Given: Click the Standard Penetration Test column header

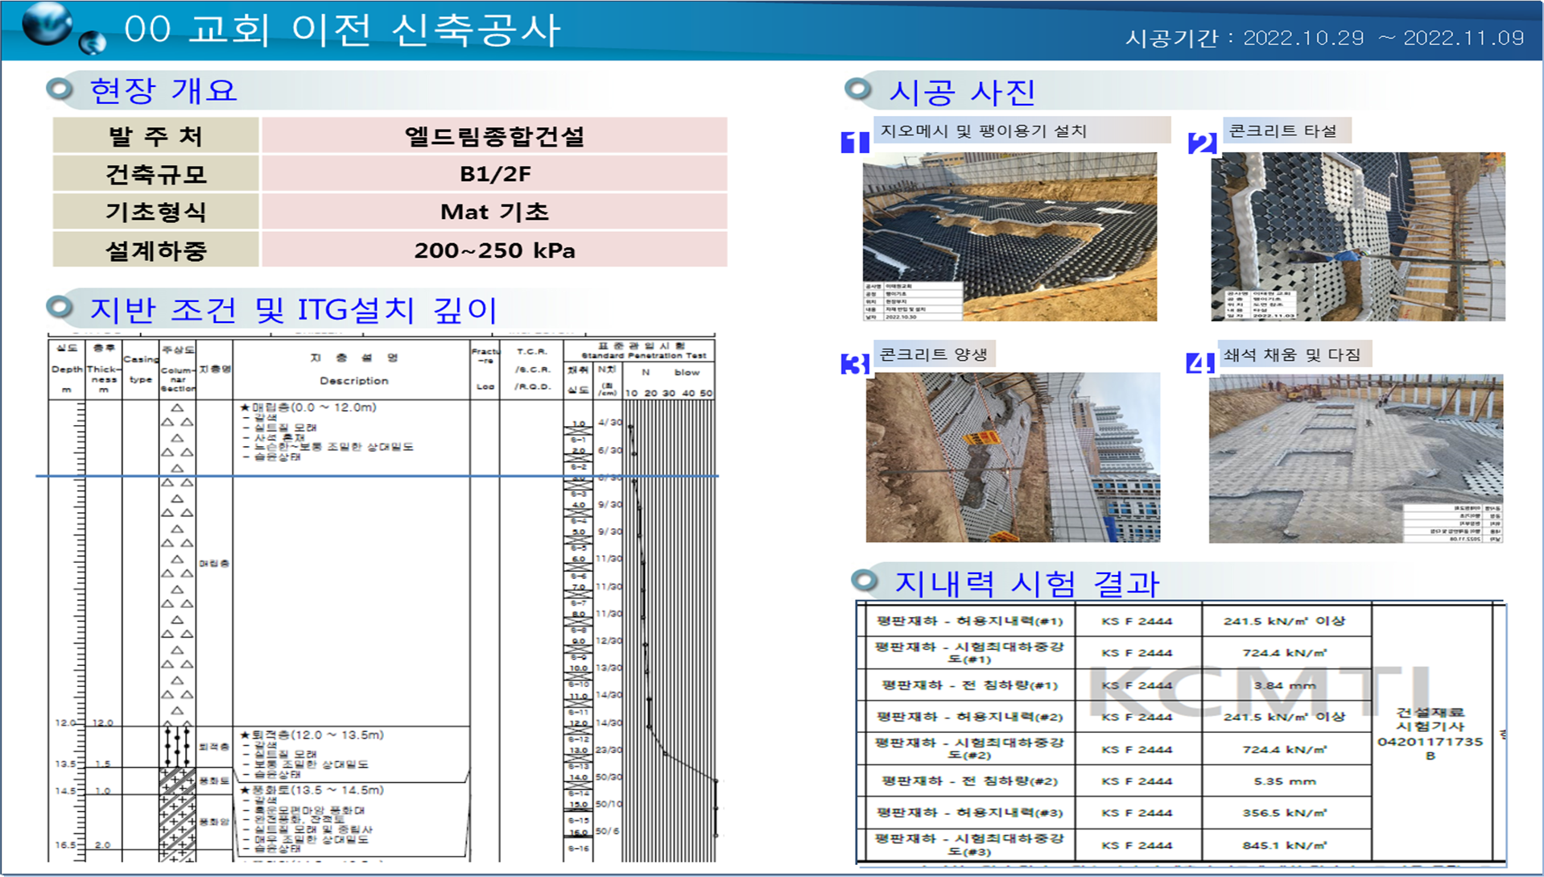Looking at the screenshot, I should 643,350.
